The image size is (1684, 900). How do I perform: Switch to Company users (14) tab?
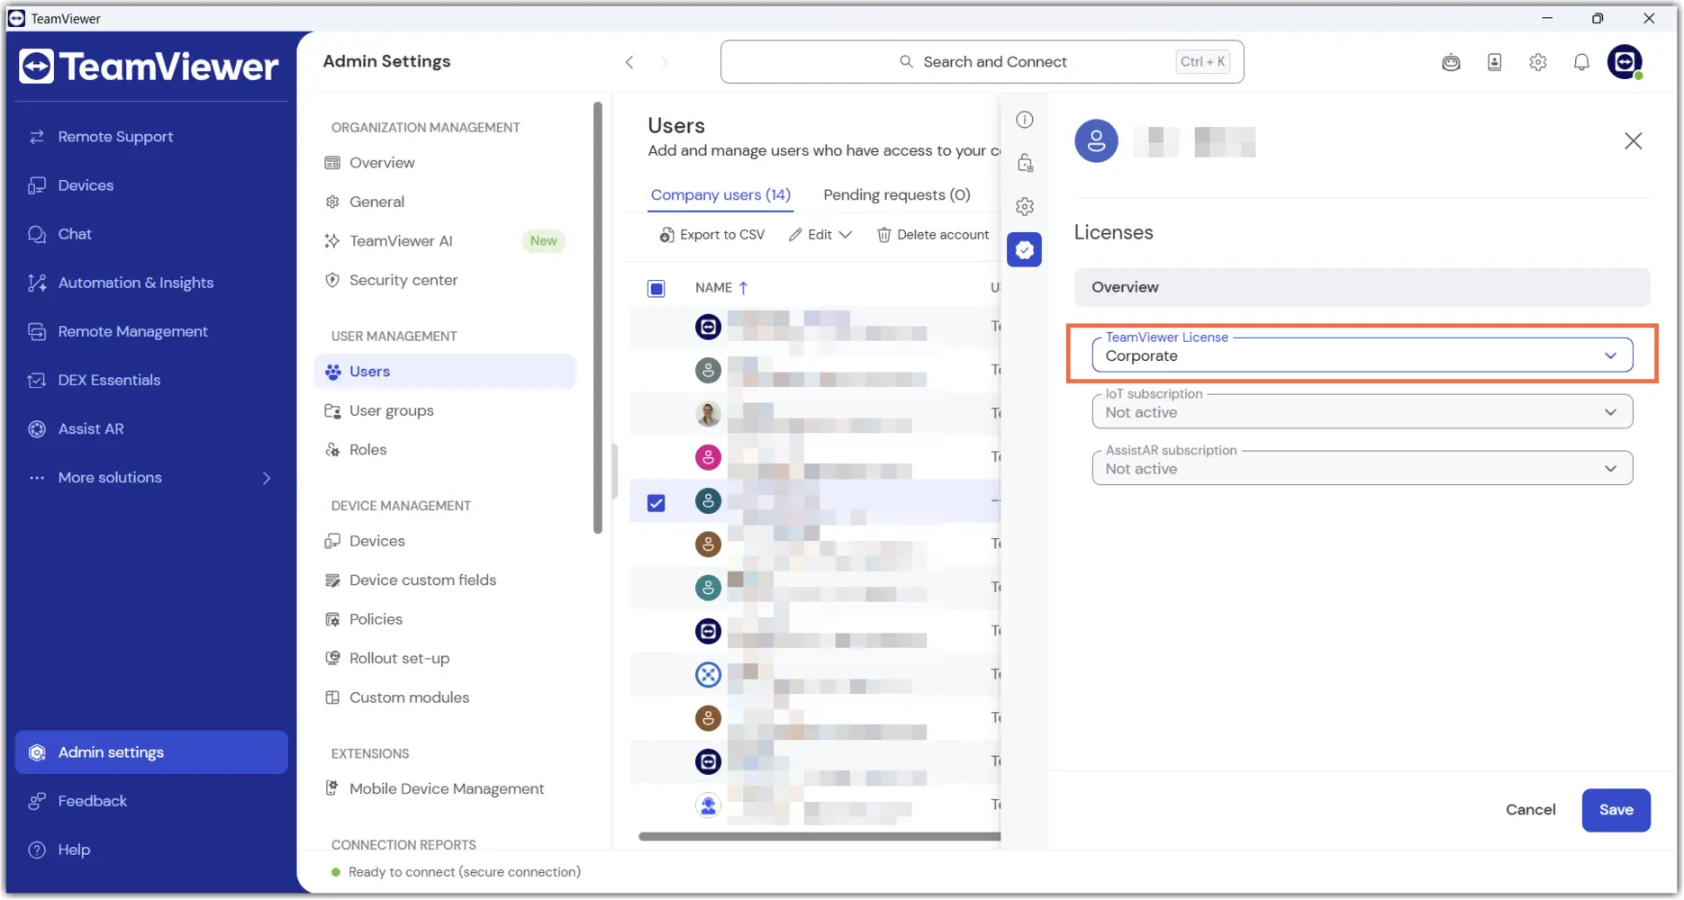coord(720,195)
